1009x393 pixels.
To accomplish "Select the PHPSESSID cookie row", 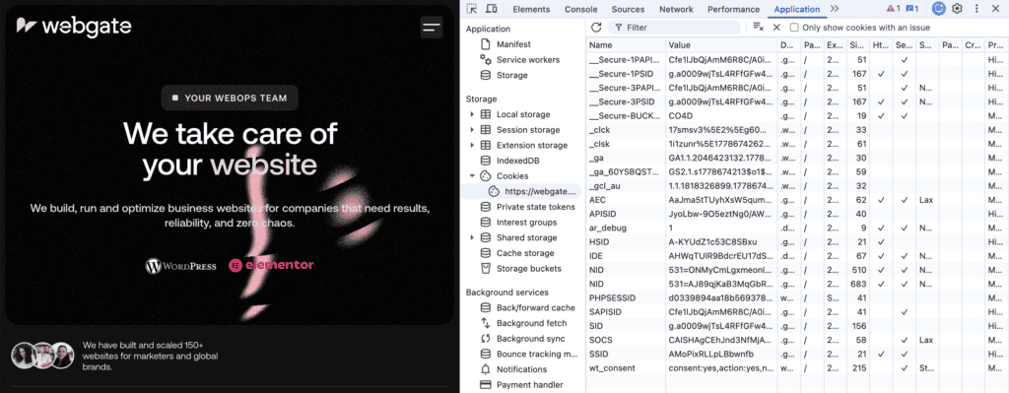I will click(x=797, y=297).
